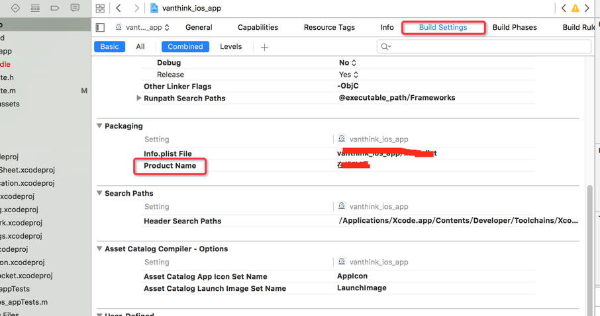Viewport: 600px width, 316px height.
Task: Open the Debug value No popup
Action: [348, 63]
